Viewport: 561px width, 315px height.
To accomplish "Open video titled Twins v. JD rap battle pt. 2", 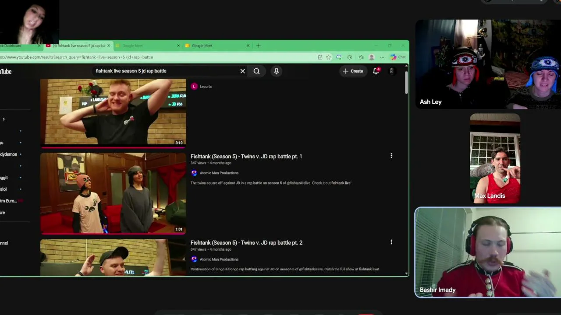I will [x=246, y=242].
